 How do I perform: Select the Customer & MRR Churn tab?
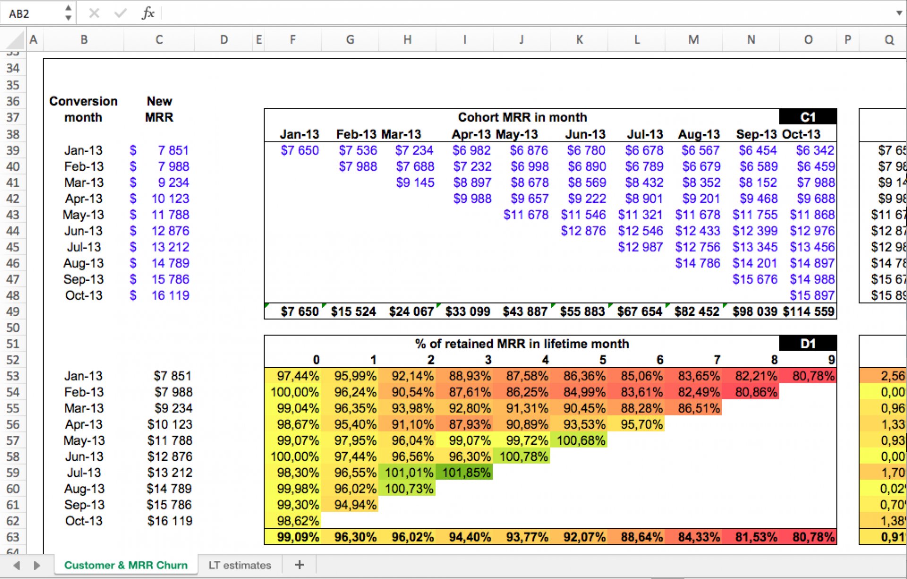click(126, 565)
